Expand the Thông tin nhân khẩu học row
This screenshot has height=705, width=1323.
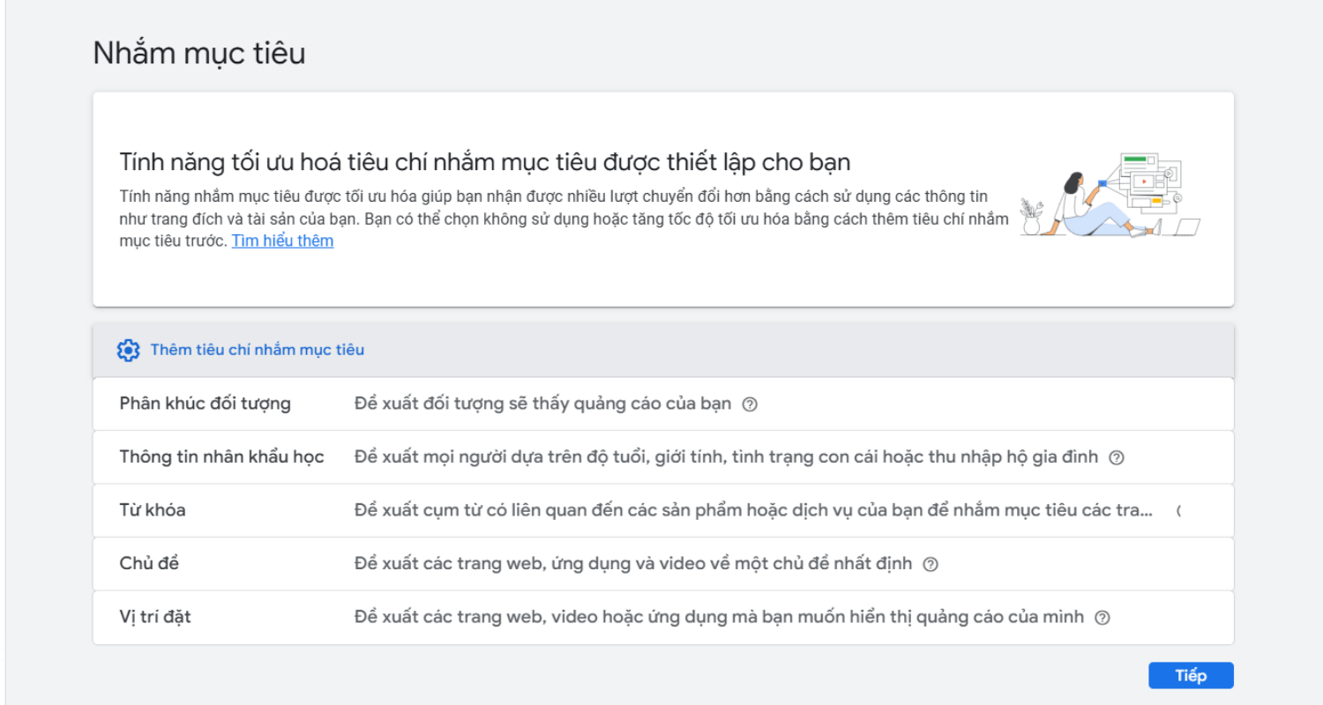221,457
